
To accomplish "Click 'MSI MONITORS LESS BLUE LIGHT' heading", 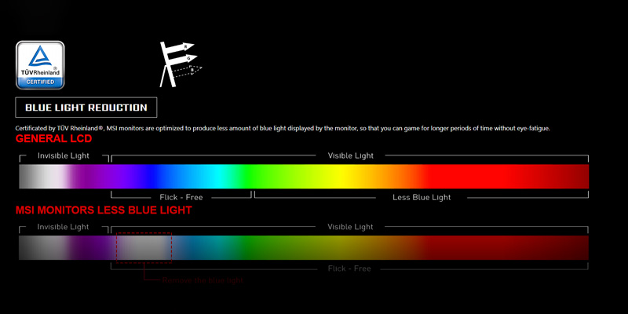I will tap(104, 210).
